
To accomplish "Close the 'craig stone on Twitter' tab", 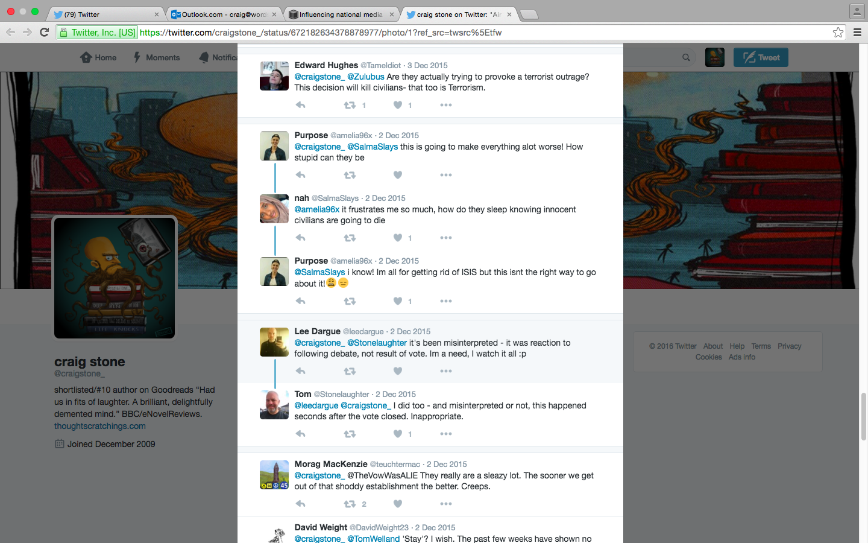I will [x=509, y=14].
